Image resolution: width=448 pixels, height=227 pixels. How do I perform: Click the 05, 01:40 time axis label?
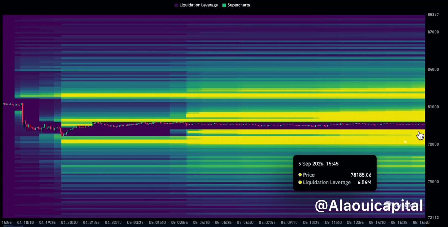[x=157, y=223]
